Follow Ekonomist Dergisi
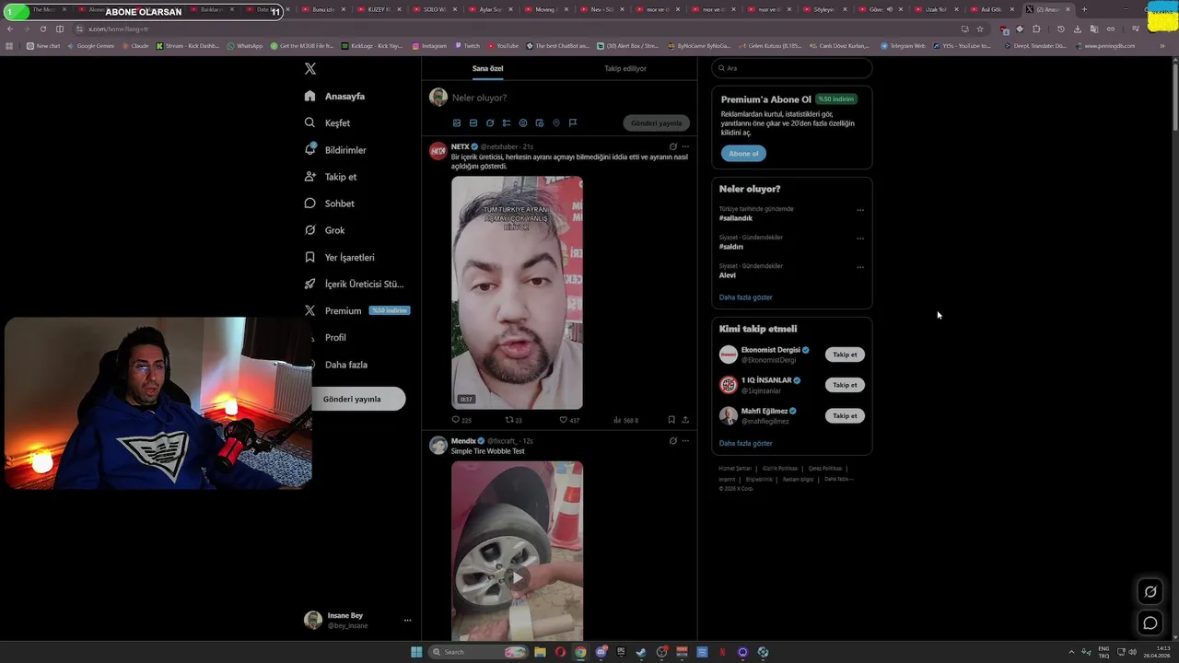Viewport: 1179px width, 663px height. point(845,355)
